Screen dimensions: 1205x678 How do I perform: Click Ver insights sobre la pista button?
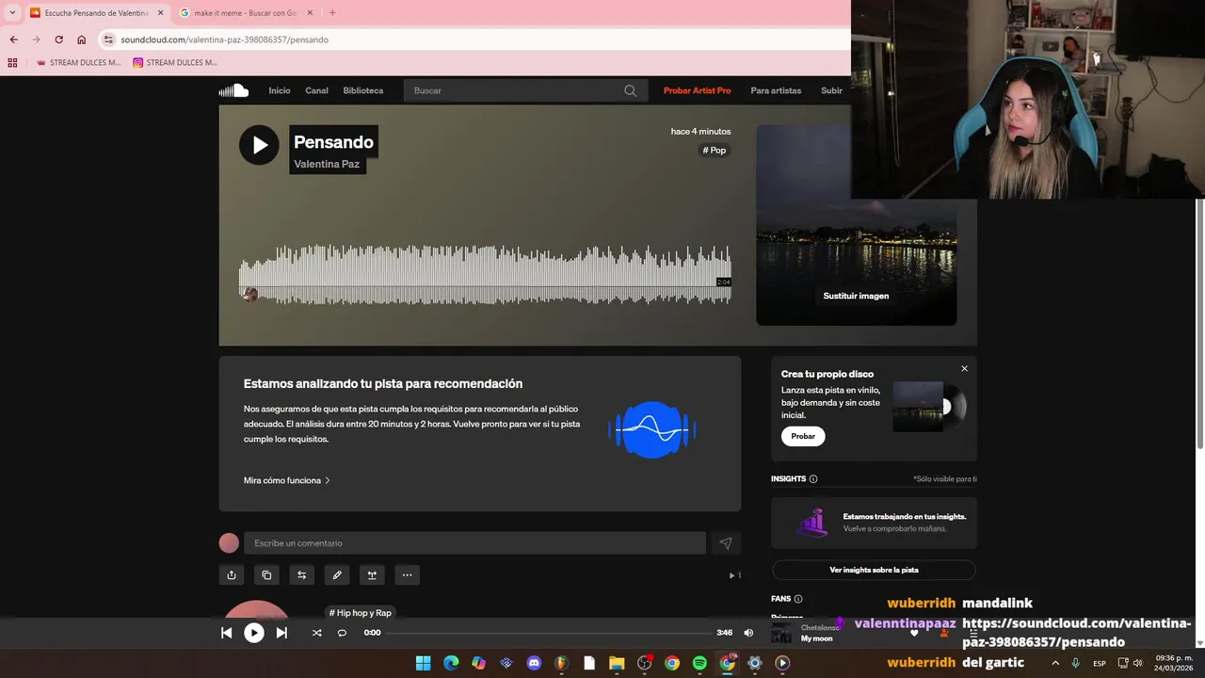(x=874, y=570)
